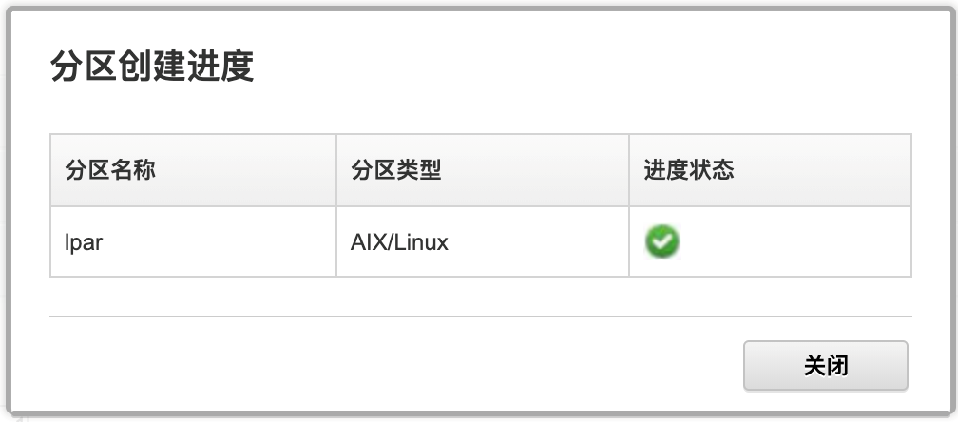Click the 关闭 button
Screen dimensions: 958x422
tap(825, 366)
